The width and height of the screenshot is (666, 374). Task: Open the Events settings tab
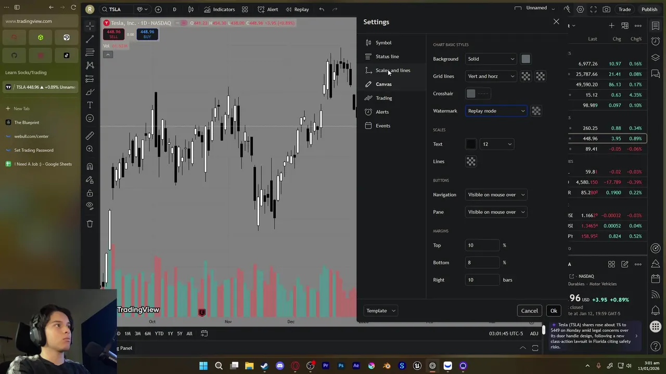tap(382, 126)
